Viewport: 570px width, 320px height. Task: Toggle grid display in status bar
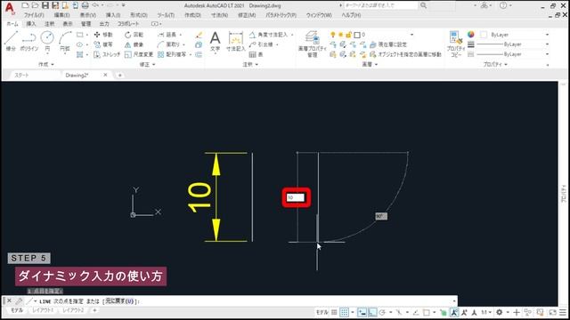(x=334, y=312)
